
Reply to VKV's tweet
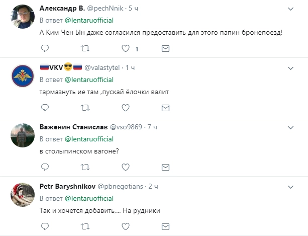point(45,107)
